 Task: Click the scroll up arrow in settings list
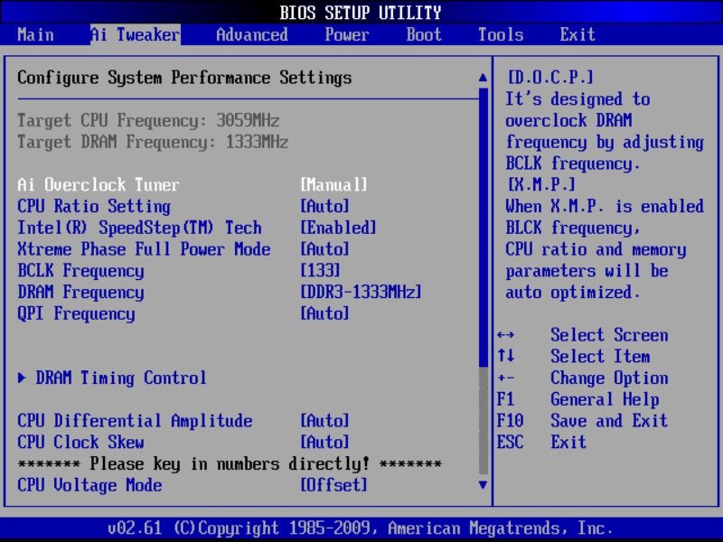tap(483, 78)
